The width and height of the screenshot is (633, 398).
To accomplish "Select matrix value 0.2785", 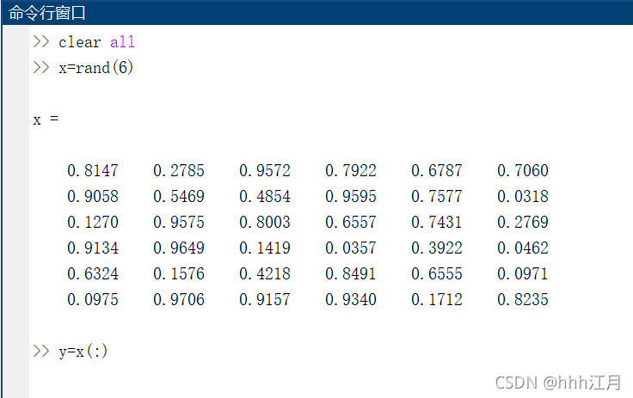I will tap(179, 170).
